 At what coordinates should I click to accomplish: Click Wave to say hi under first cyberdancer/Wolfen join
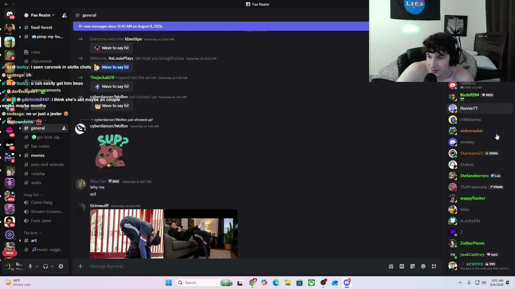(x=111, y=106)
